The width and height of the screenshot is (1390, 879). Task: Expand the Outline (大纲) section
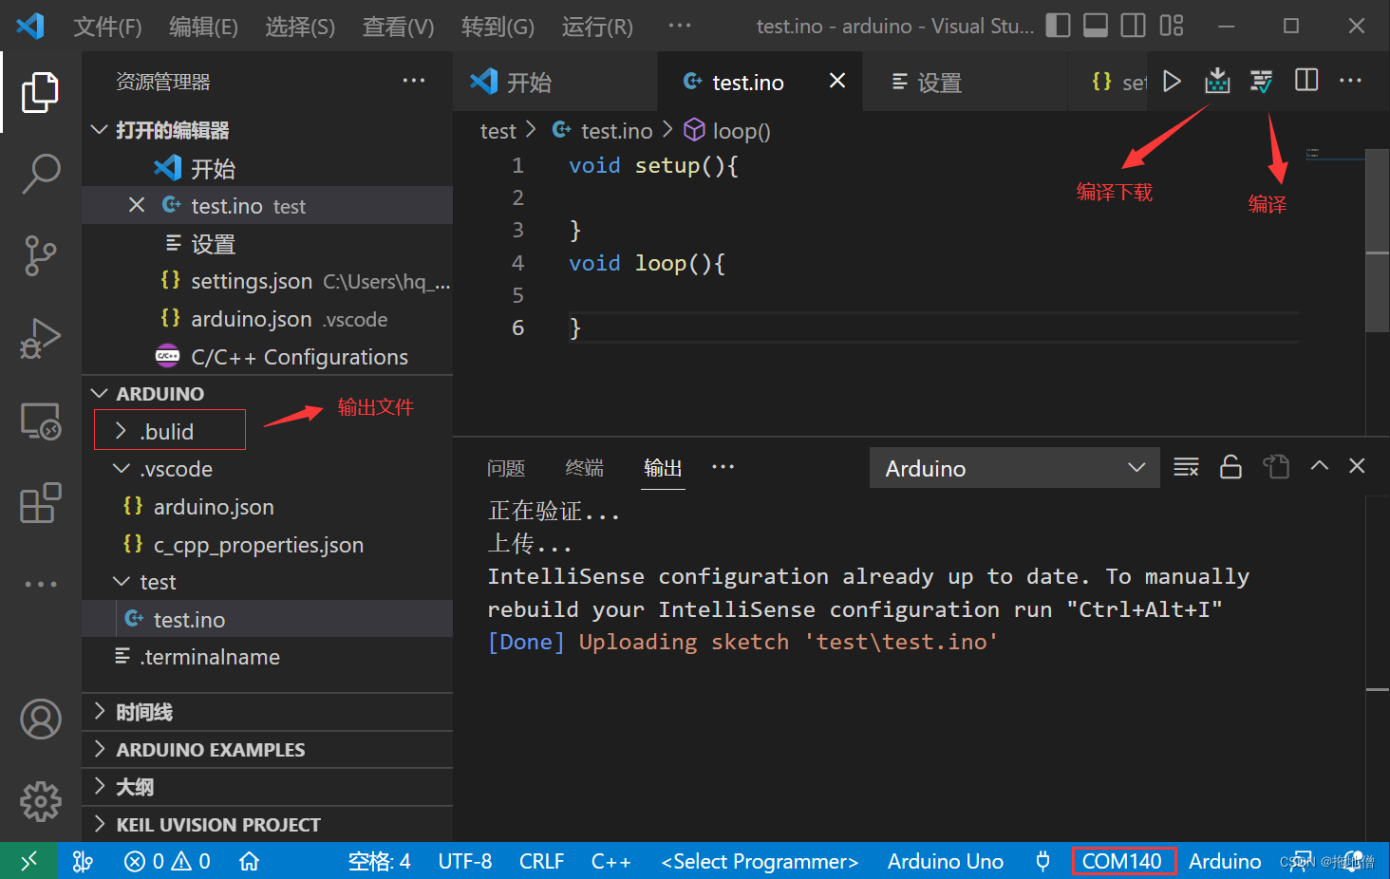pos(99,786)
